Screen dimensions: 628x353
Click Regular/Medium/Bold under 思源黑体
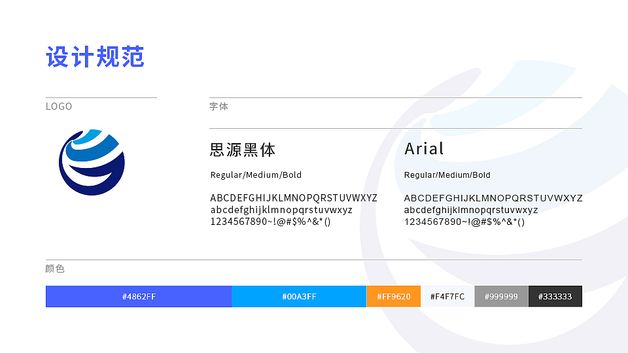[256, 175]
